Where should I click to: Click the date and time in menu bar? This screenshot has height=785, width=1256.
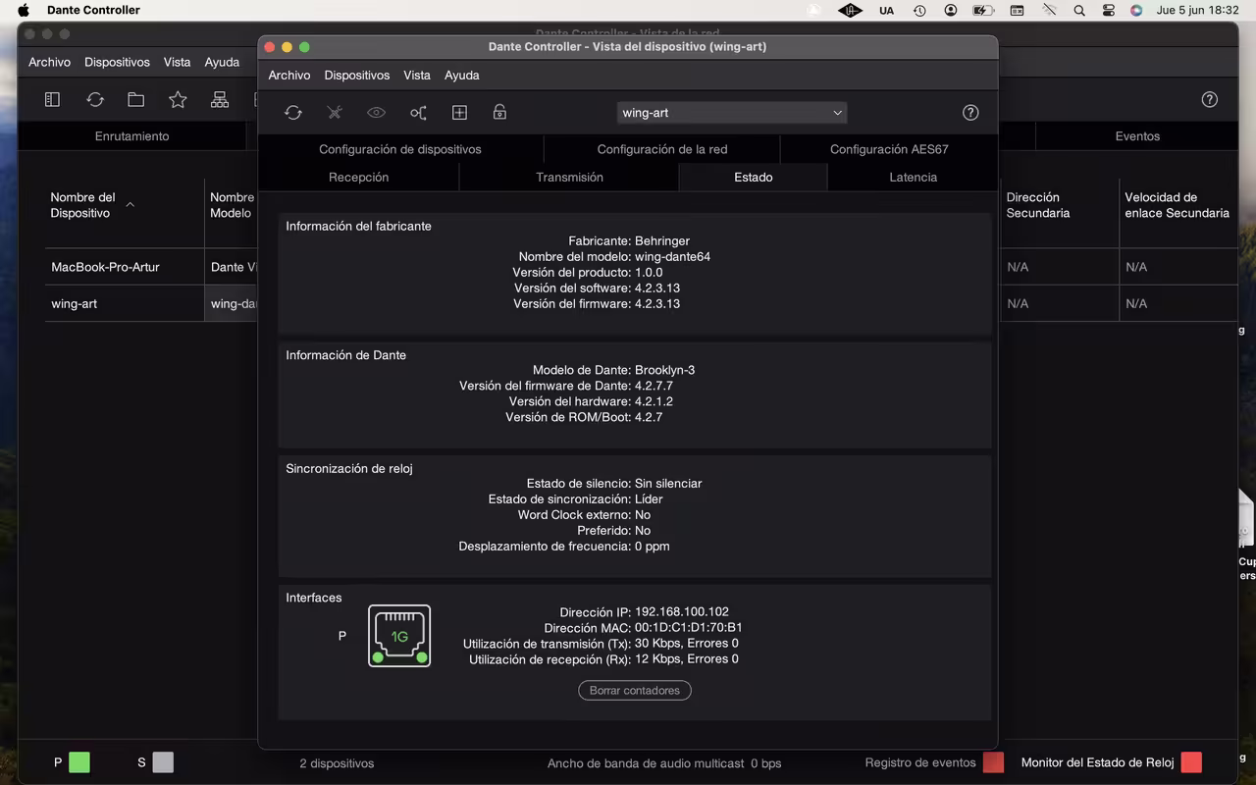[x=1197, y=10]
